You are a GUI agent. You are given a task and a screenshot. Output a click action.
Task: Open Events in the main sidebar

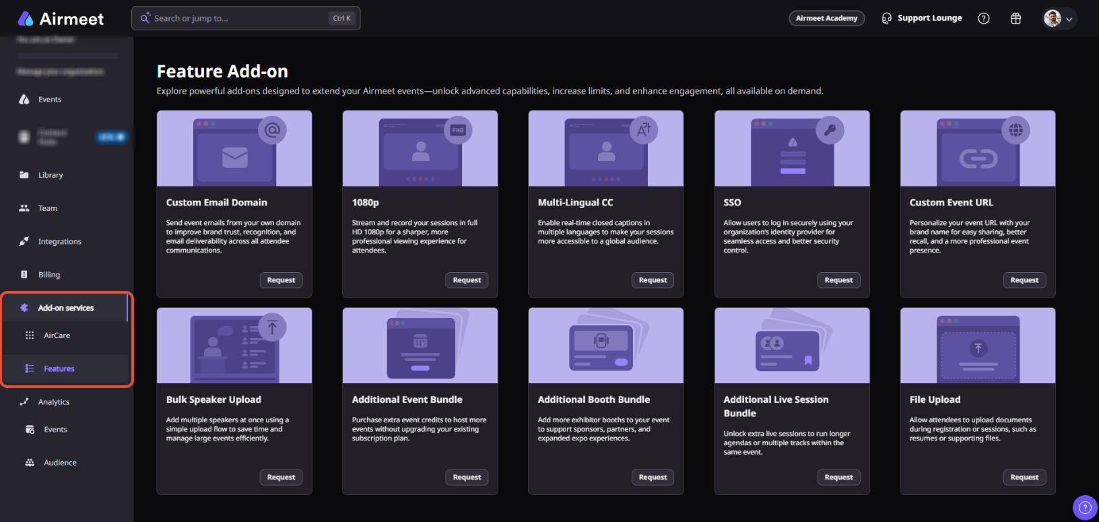point(50,100)
